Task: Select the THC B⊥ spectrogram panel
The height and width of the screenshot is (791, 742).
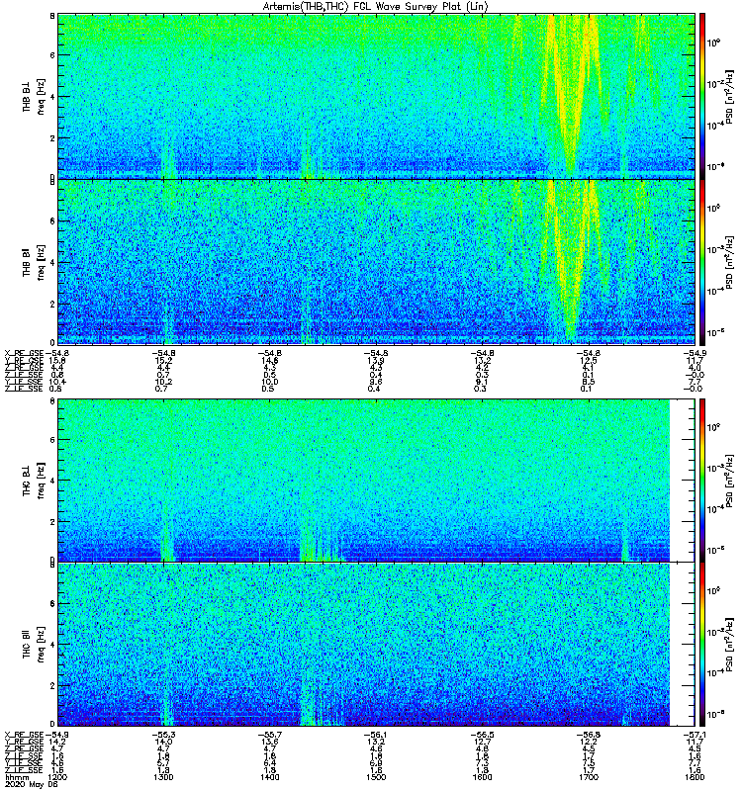Action: click(x=376, y=480)
